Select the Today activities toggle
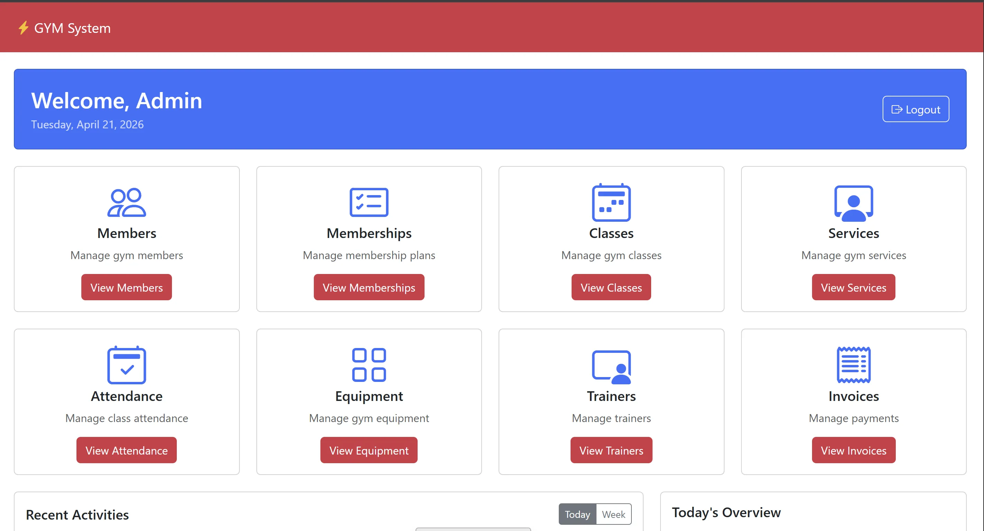Image resolution: width=984 pixels, height=531 pixels. (x=577, y=514)
